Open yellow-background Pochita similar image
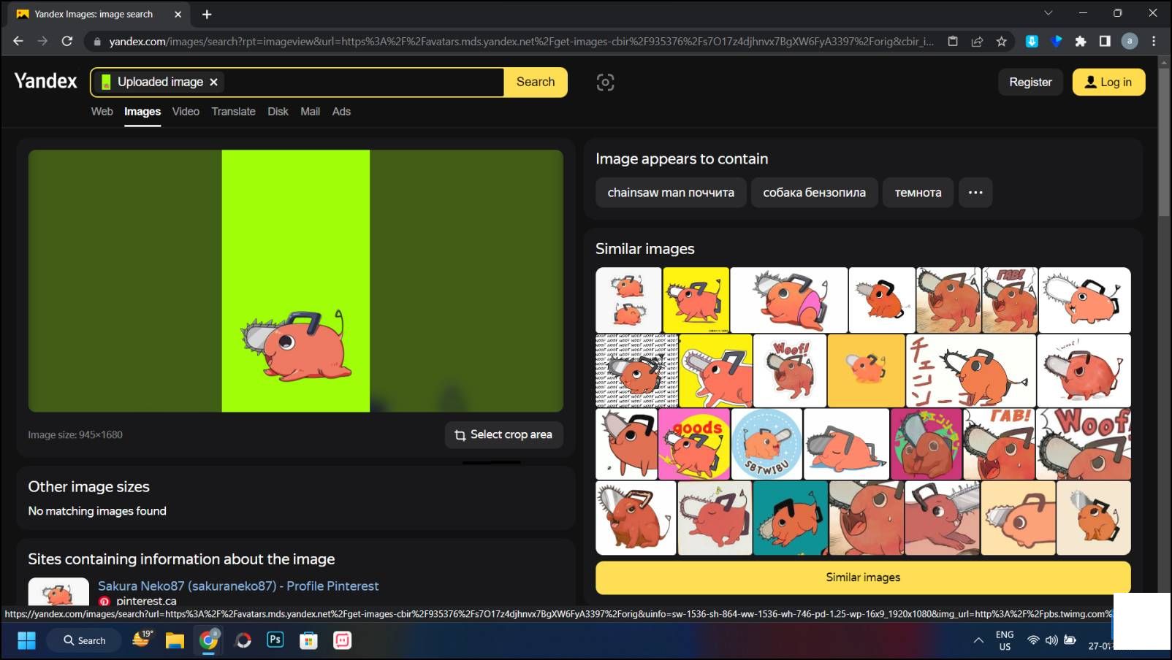Viewport: 1172px width, 660px height. [x=696, y=300]
